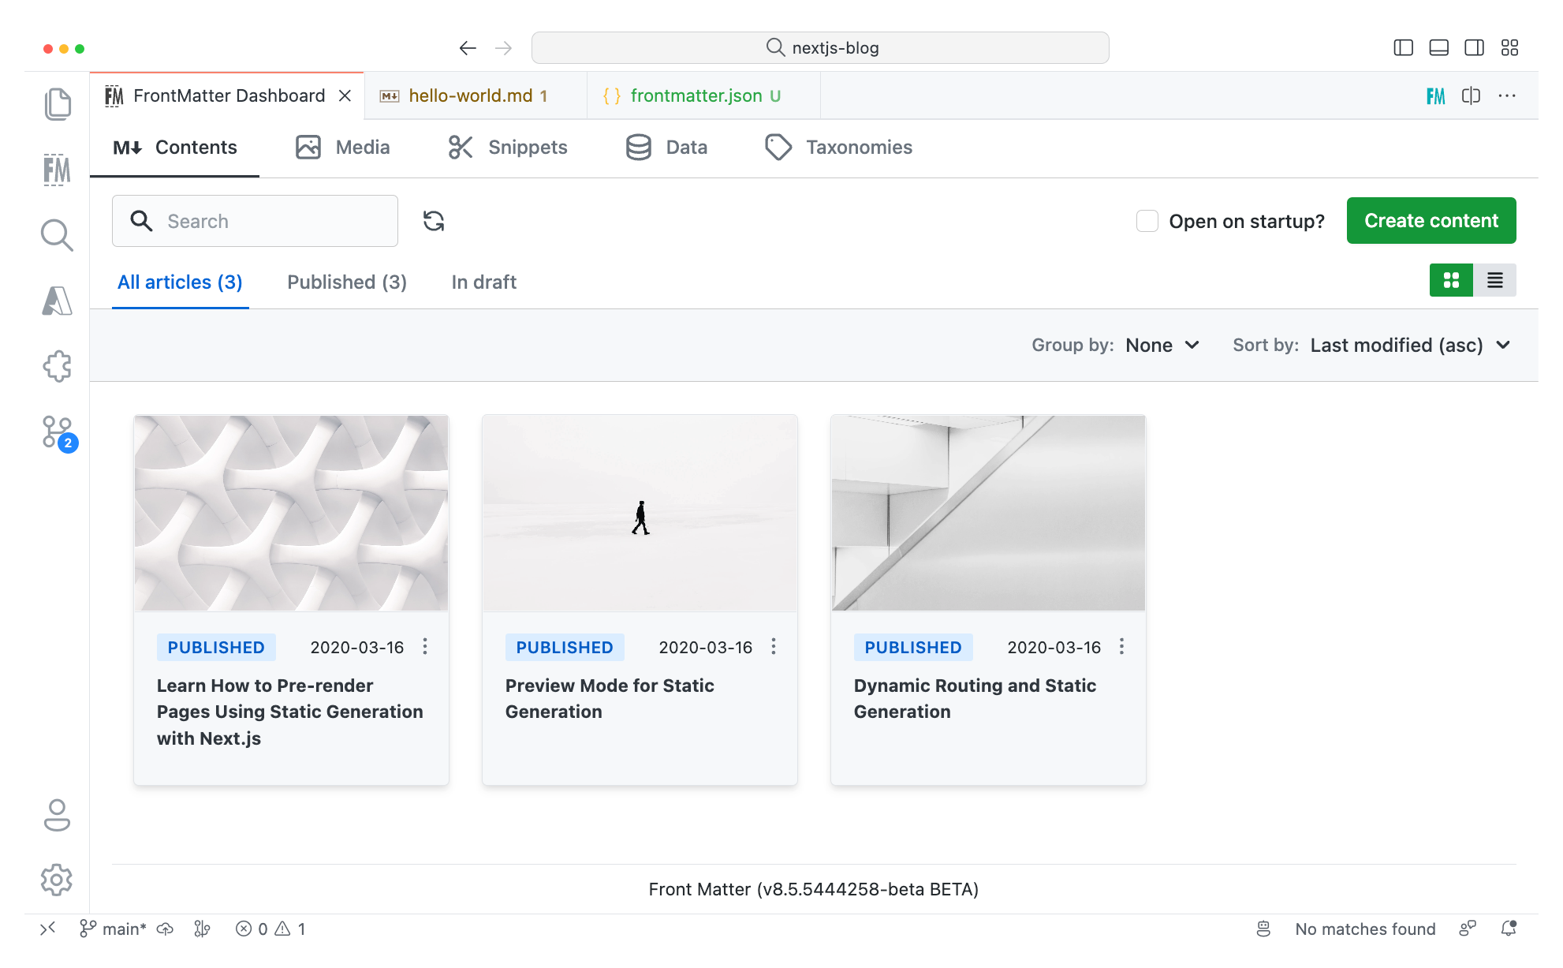Click the Create content button
1563x968 pixels.
pyautogui.click(x=1431, y=220)
